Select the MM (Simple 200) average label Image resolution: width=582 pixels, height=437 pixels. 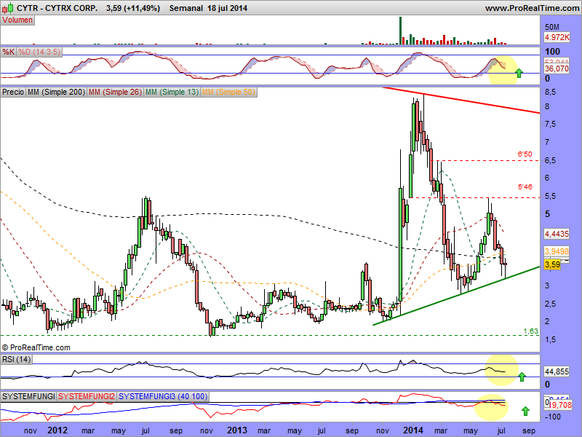click(57, 92)
